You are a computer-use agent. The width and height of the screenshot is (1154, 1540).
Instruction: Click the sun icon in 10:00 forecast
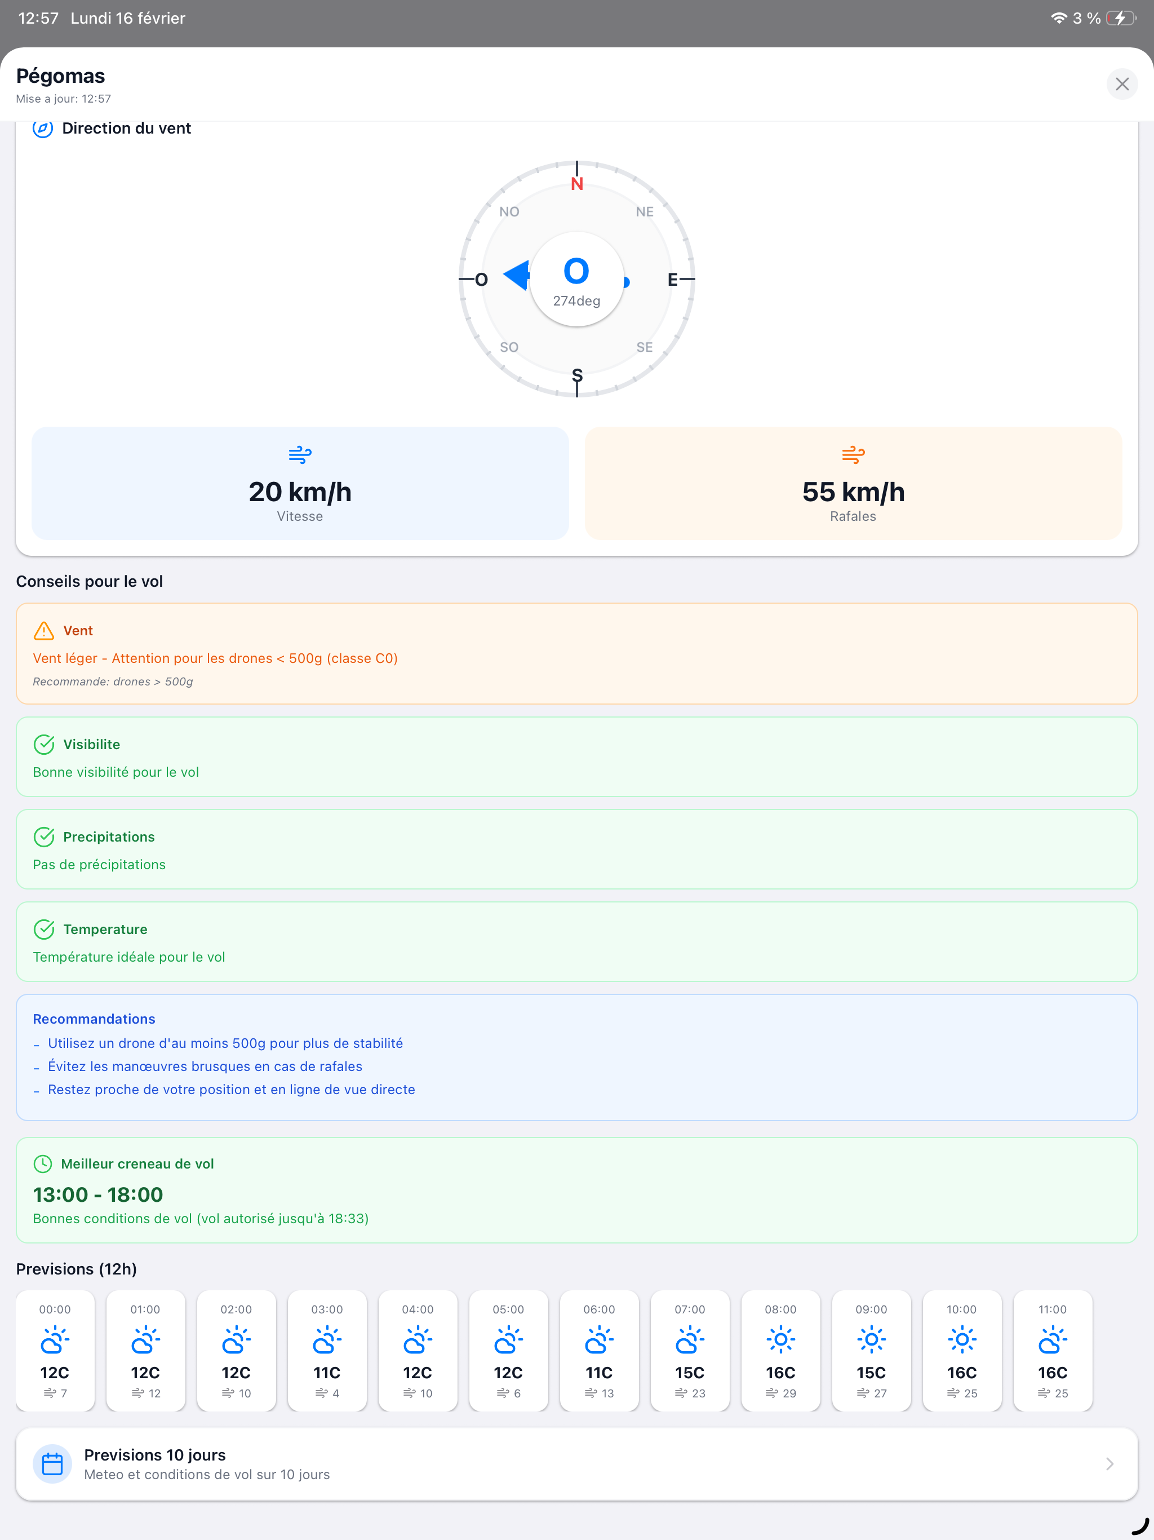962,1339
